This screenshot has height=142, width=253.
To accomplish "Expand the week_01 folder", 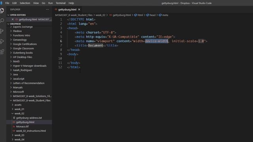I will click(19, 109).
